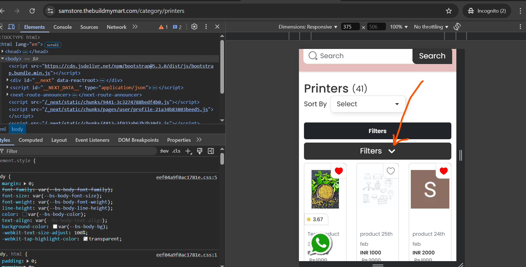Open the Properties tab

tap(179, 140)
